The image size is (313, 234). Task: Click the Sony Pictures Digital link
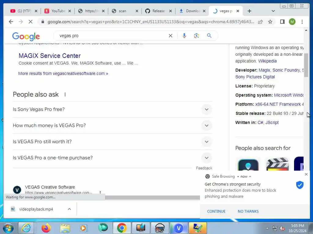point(255,77)
